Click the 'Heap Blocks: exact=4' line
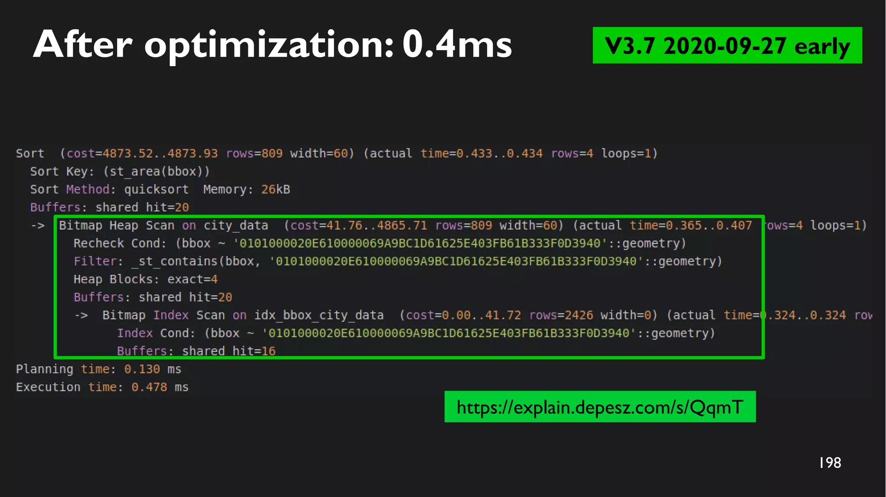This screenshot has height=497, width=886. (145, 279)
